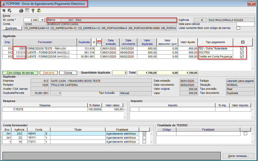
Task: Close the FCPFP069 window
Action: coord(251,3)
